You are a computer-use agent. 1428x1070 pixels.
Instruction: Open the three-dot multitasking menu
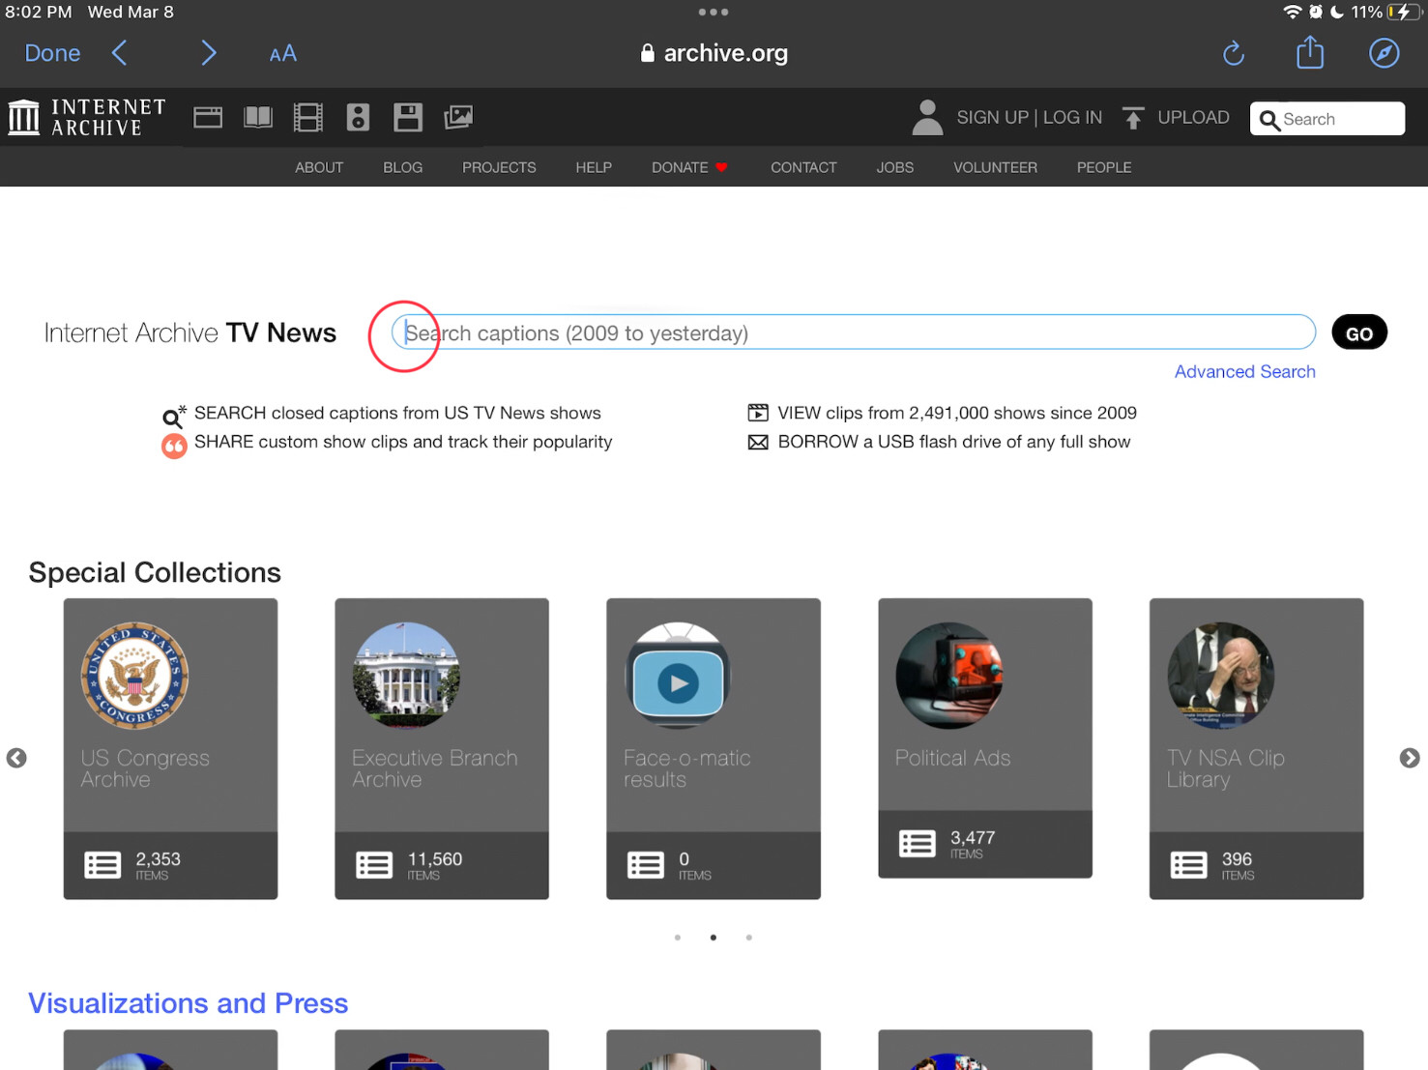714,12
